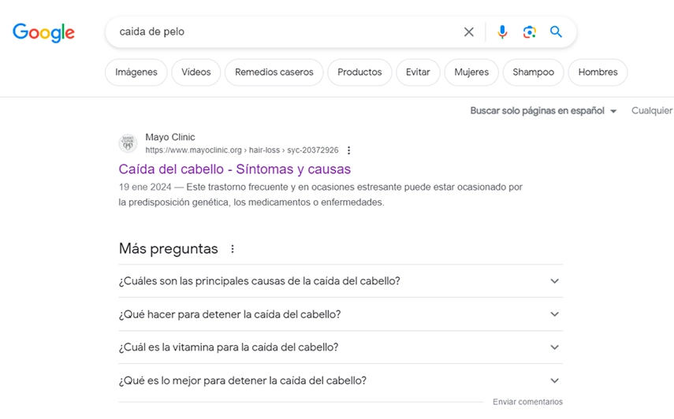Click the Mayo Clinic site name
This screenshot has height=419, width=674.
170,137
